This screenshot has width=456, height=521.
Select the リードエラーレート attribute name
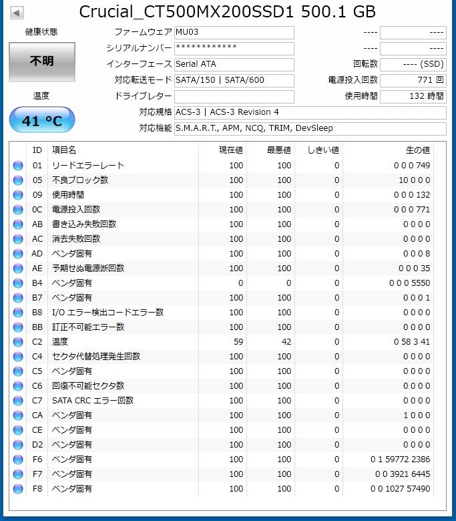click(x=88, y=166)
